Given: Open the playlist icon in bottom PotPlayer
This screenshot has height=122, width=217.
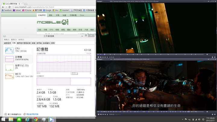Looking at the screenshot, I should (212, 114).
